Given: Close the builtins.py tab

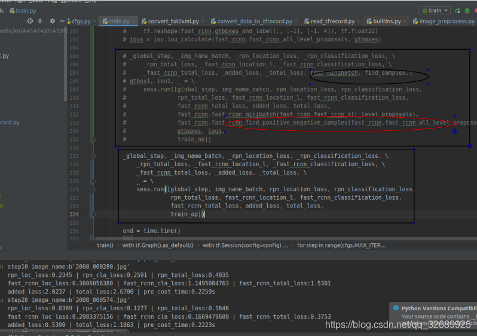Looking at the screenshot, I should click(405, 22).
